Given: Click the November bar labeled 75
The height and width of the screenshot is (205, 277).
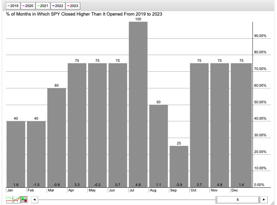Looking at the screenshot, I should (220, 125).
